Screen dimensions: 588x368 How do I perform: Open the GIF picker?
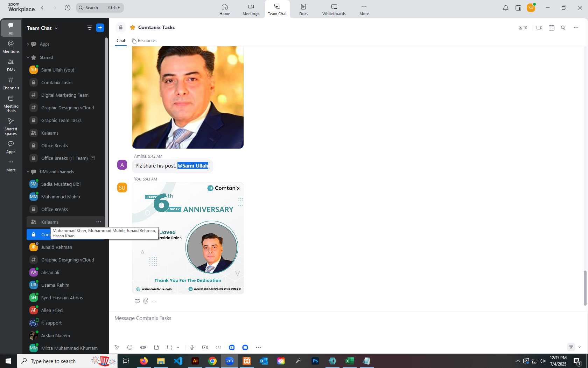[x=143, y=347]
